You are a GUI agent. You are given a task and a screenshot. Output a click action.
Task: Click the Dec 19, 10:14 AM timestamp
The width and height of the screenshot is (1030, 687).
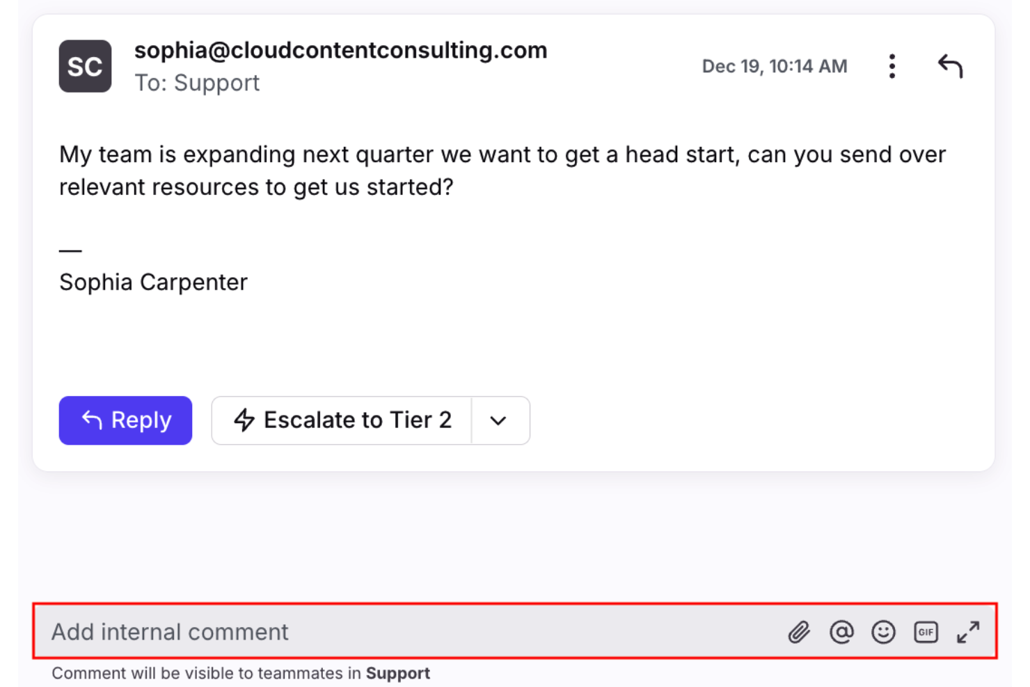[774, 67]
